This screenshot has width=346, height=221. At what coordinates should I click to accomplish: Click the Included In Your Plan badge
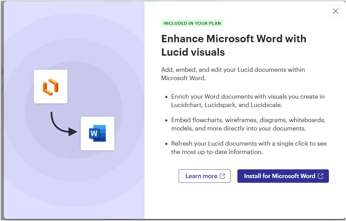click(192, 23)
